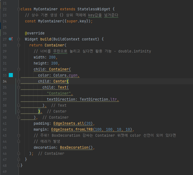The height and width of the screenshot is (175, 193).
Task: Click the 에러가 발생 comment line
Action: point(47,141)
